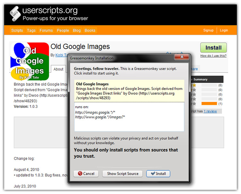Click the userscripts.org site title
The image size is (241, 194).
click(x=50, y=11)
